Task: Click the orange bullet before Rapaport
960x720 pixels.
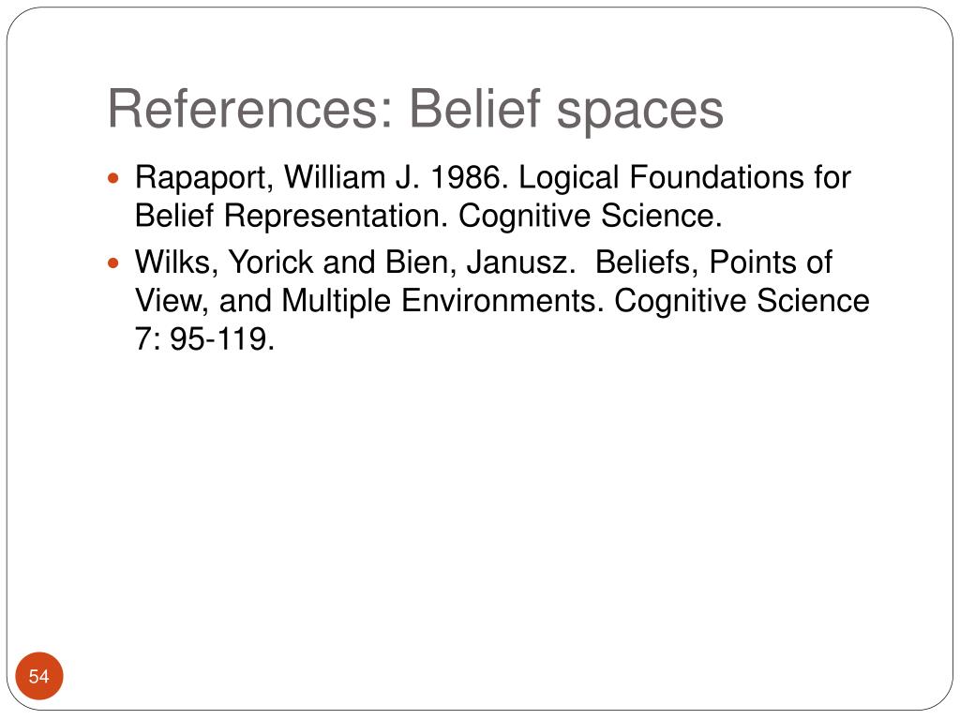Action: pyautogui.click(x=112, y=179)
